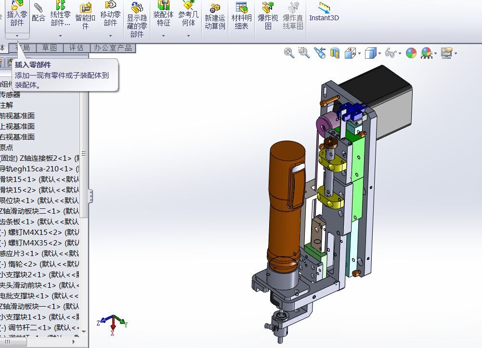
Task: Toggle the Instant3D button
Action: 324,13
